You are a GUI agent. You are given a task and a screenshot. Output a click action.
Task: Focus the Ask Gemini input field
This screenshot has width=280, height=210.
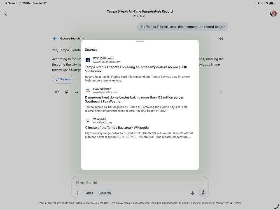(140, 183)
